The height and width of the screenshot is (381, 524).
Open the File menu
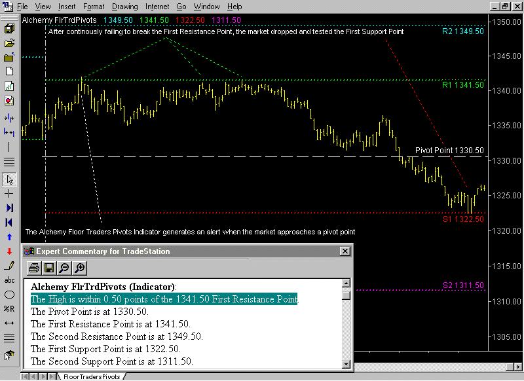pos(22,7)
